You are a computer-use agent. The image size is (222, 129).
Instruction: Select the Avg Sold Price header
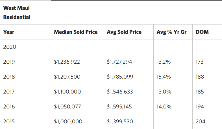point(124,32)
